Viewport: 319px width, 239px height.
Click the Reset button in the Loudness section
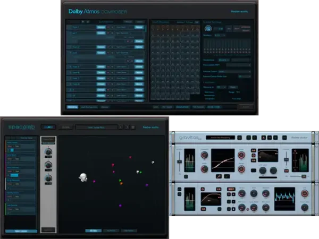233,87
